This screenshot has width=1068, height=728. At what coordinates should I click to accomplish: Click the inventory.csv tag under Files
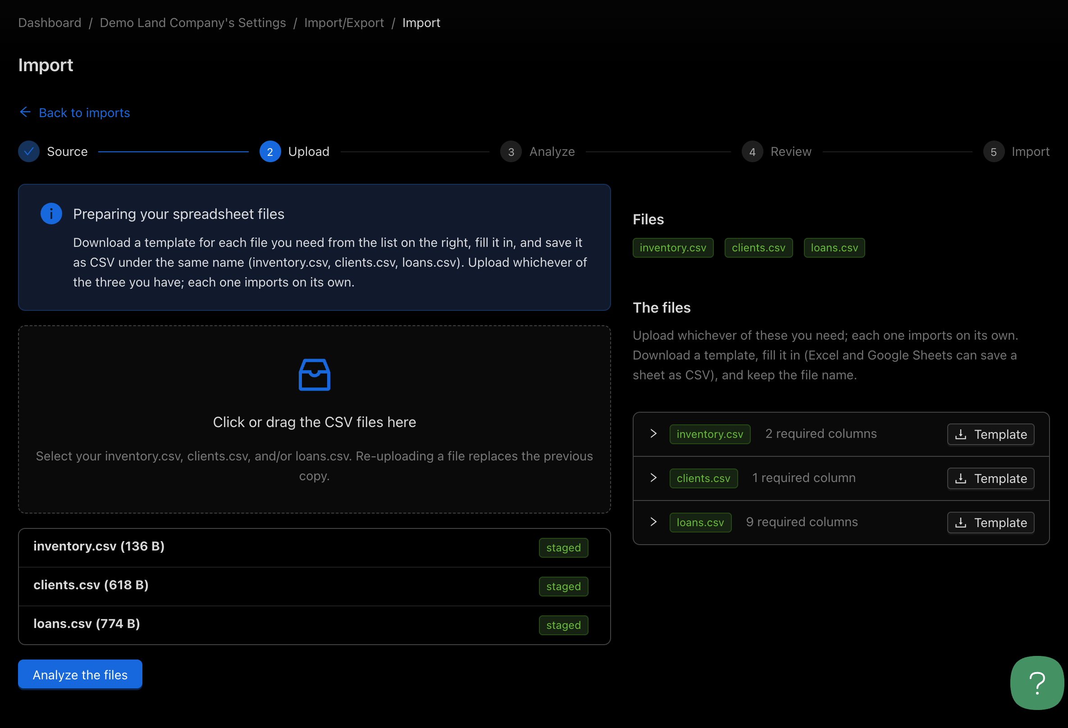(x=673, y=248)
